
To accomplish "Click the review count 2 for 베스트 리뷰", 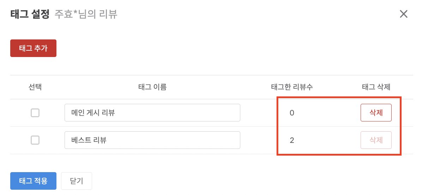I will click(291, 140).
